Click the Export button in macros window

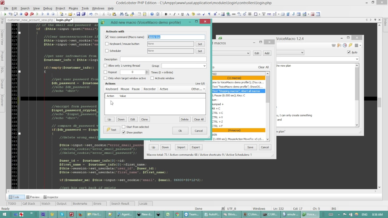coord(196,147)
